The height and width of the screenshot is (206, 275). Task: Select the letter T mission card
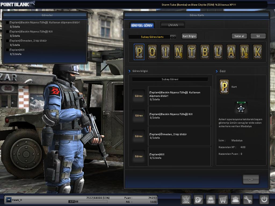click(192, 52)
